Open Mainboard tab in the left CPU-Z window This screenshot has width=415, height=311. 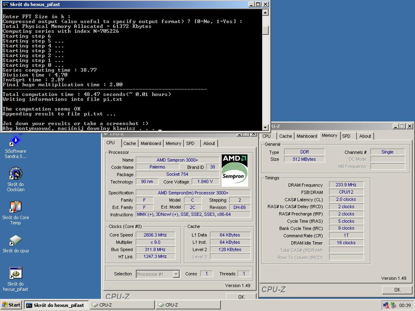click(x=151, y=143)
